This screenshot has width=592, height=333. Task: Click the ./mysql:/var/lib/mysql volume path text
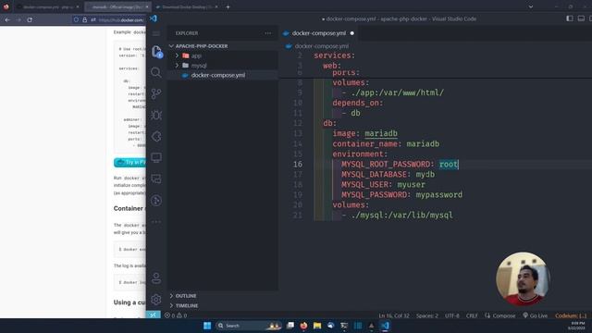coord(401,216)
